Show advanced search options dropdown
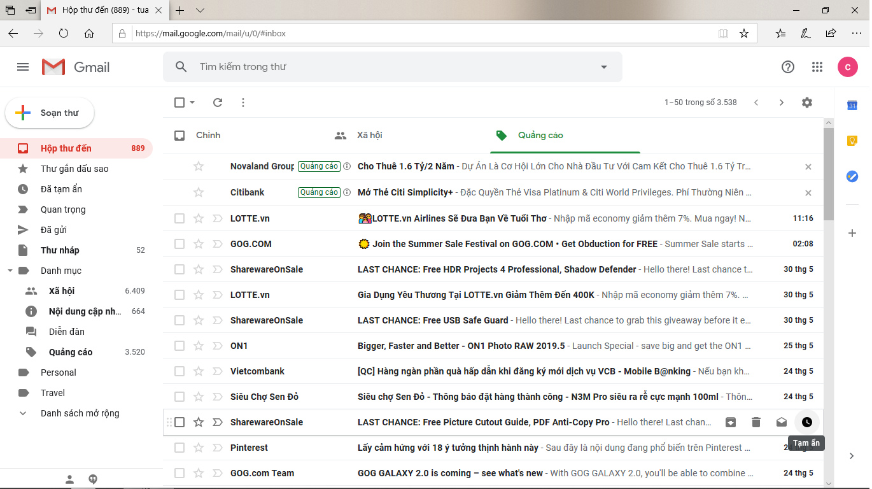Screen dimensions: 872x489 coord(604,67)
